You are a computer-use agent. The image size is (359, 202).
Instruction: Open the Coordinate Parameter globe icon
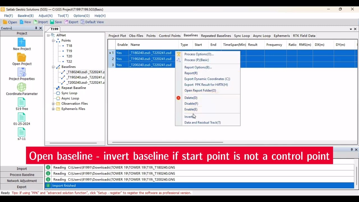click(22, 87)
